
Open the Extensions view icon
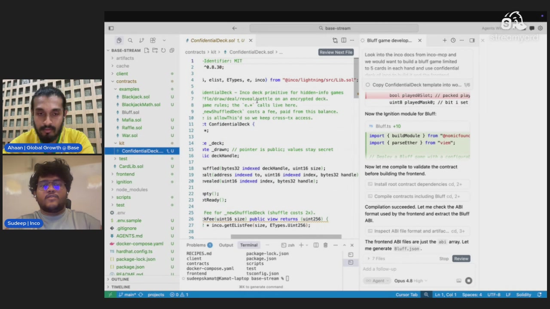[153, 40]
